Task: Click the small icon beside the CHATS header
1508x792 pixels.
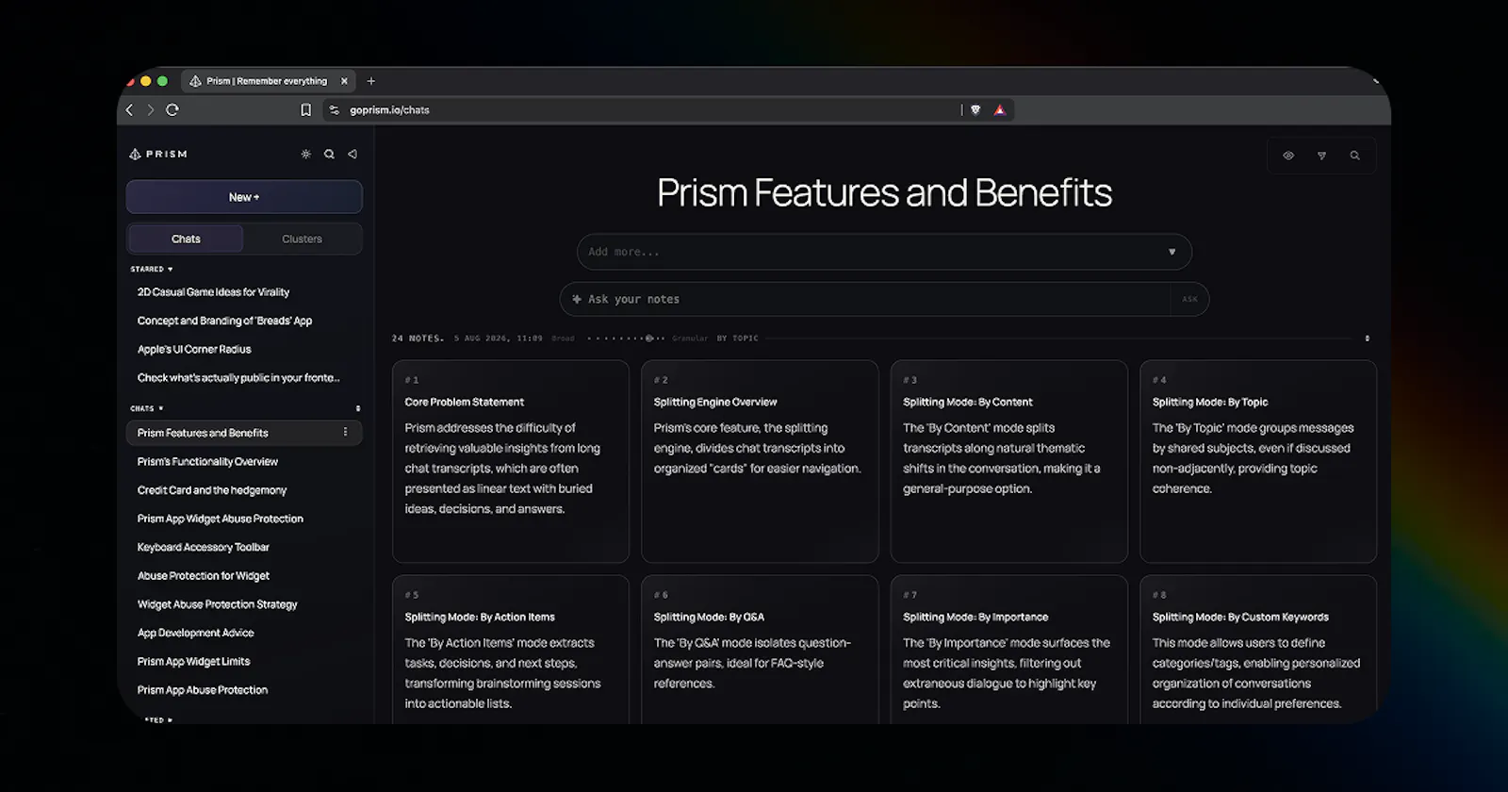Action: click(x=357, y=408)
